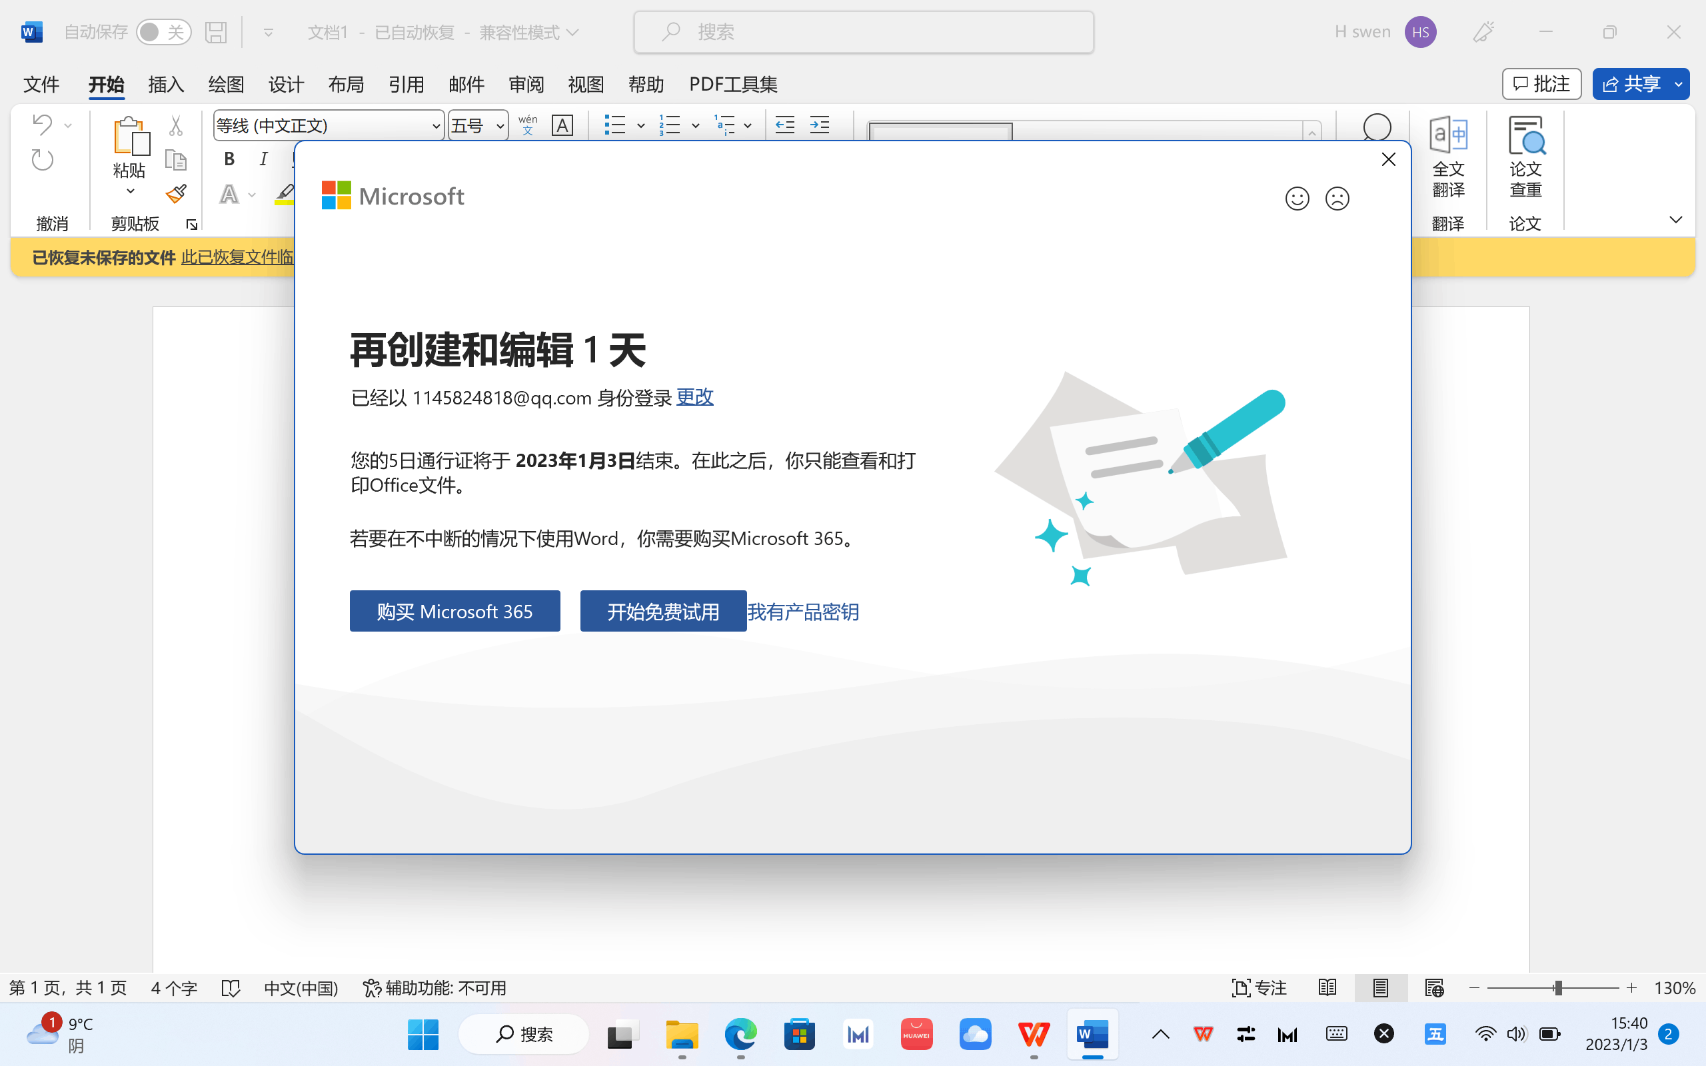Toggle Bold formatting button

pyautogui.click(x=229, y=159)
